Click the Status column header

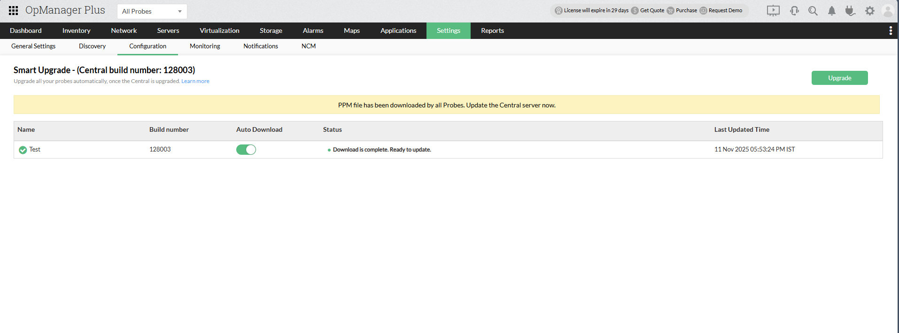(333, 129)
